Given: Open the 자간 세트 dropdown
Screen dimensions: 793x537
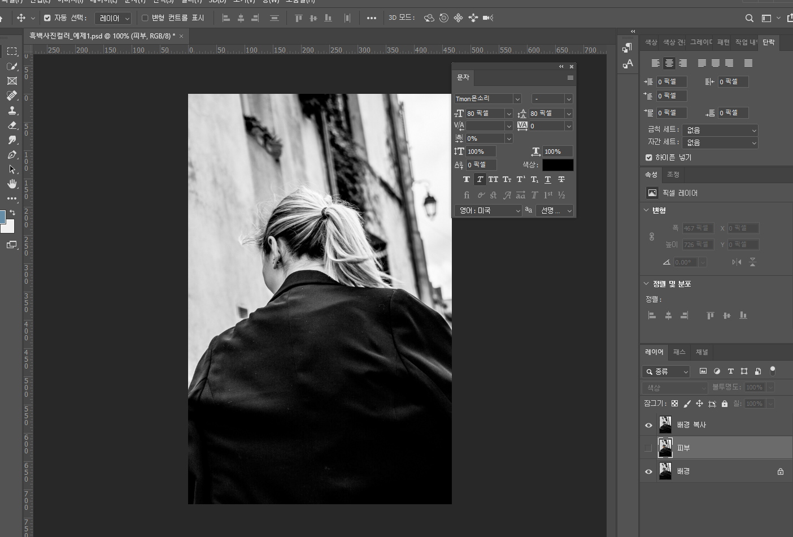Looking at the screenshot, I should click(720, 143).
